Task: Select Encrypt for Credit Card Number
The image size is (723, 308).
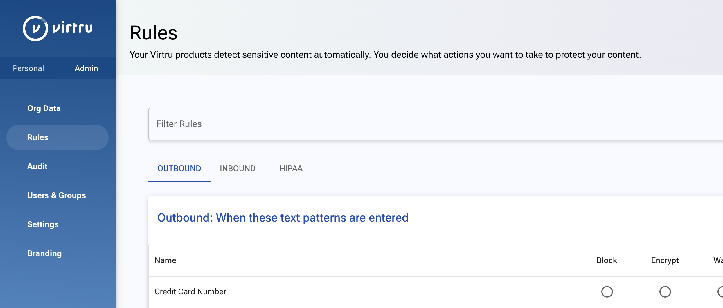Action: point(665,292)
